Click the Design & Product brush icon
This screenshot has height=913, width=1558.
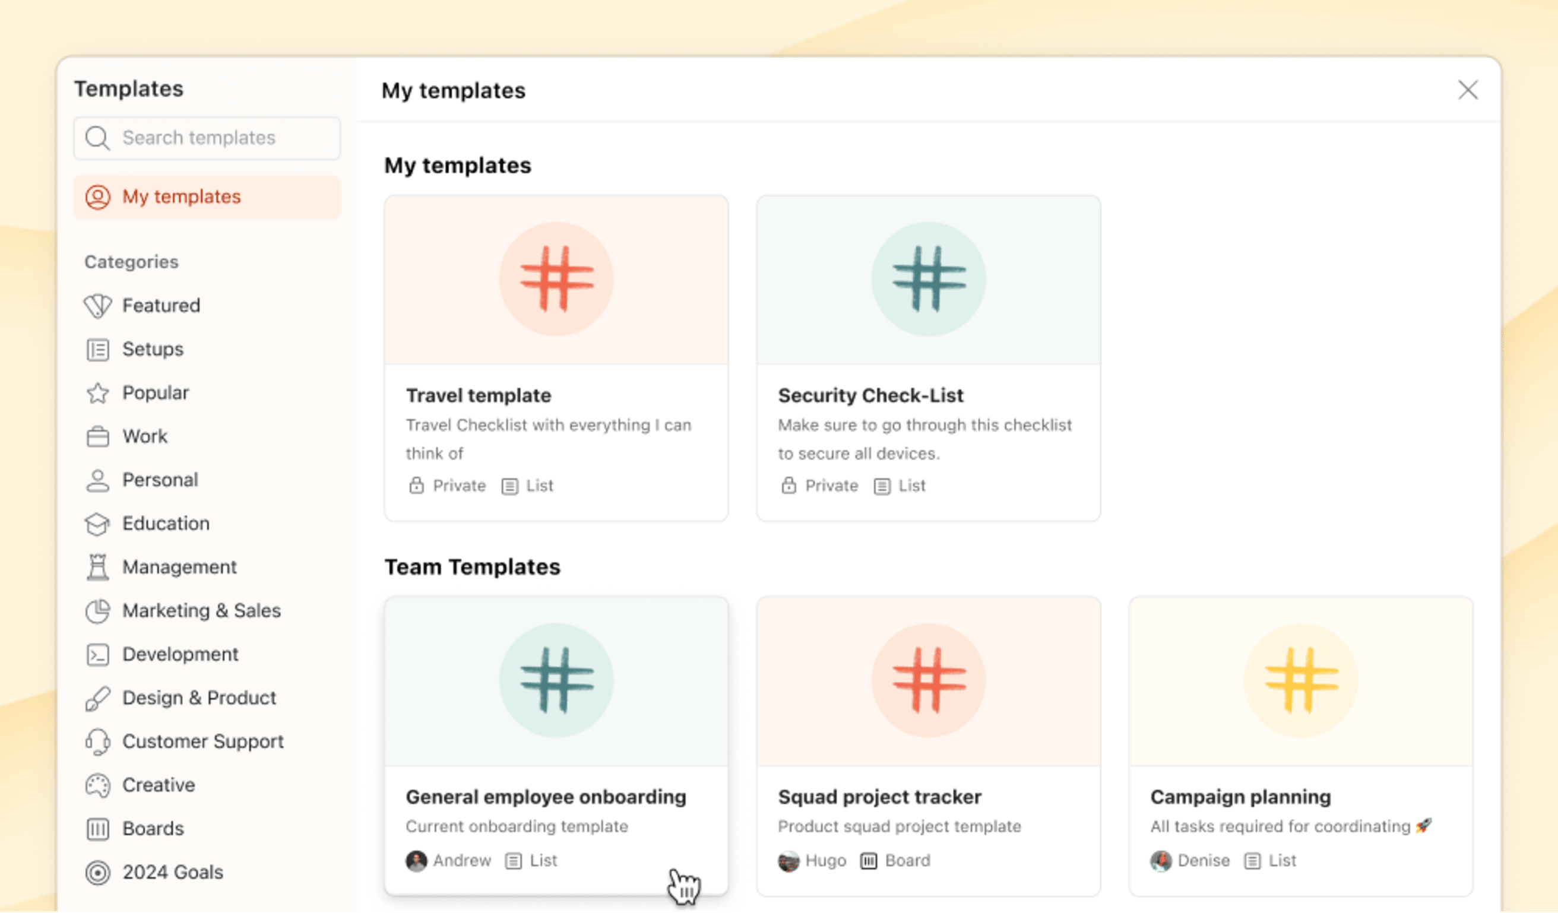pos(98,698)
